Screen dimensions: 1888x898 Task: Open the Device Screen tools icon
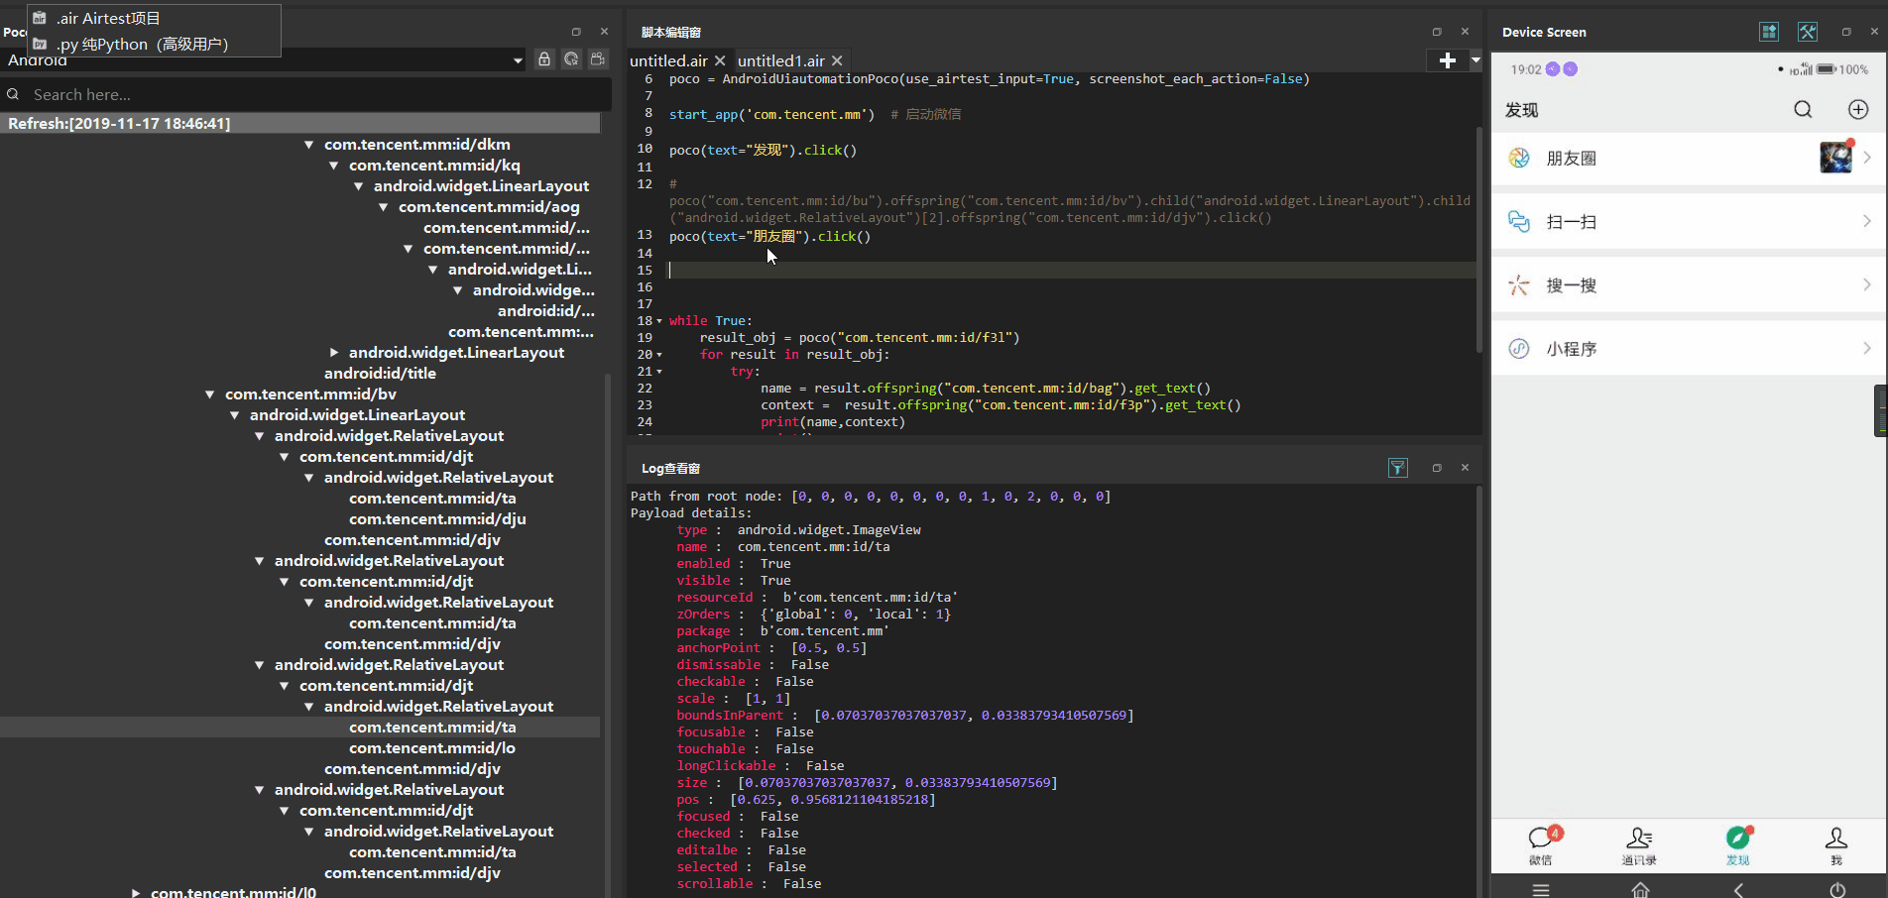pos(1808,32)
